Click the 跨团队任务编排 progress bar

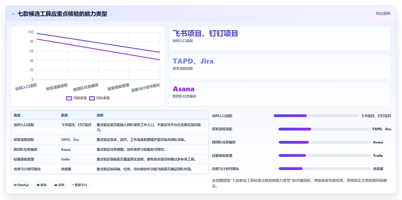coord(325,142)
